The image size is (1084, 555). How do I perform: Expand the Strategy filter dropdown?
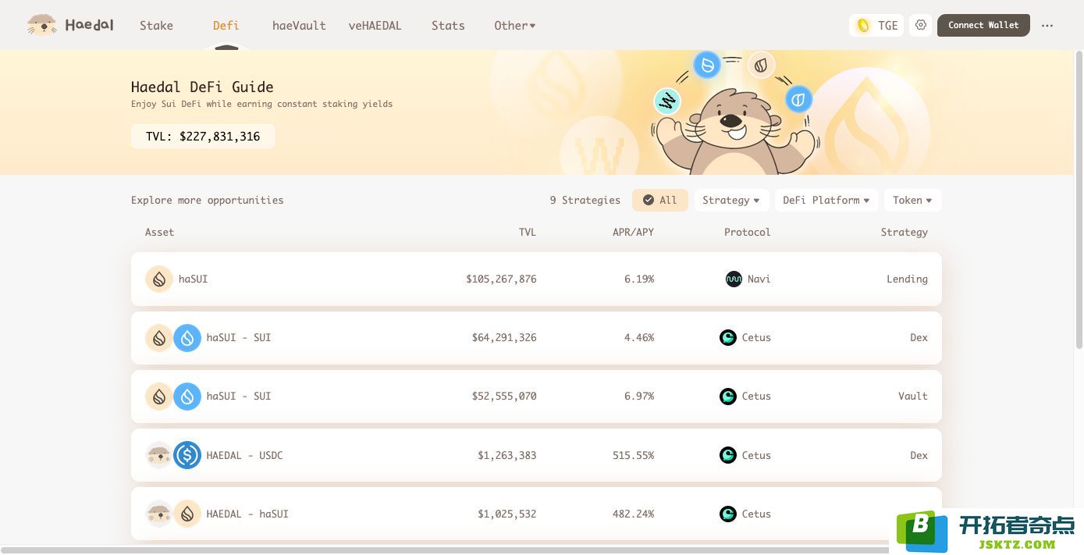[x=731, y=200]
